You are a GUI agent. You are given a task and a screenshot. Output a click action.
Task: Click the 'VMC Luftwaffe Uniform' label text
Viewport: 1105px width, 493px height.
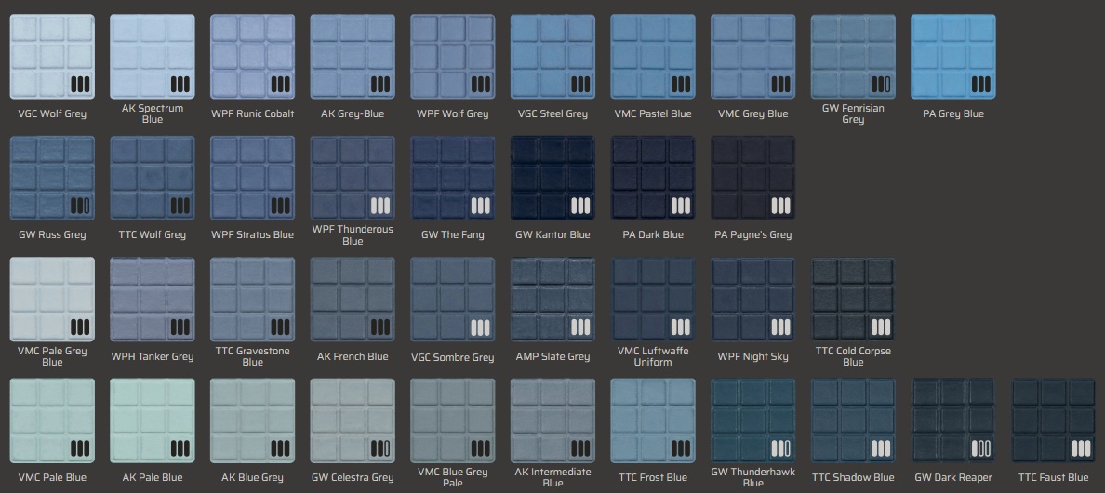click(653, 356)
